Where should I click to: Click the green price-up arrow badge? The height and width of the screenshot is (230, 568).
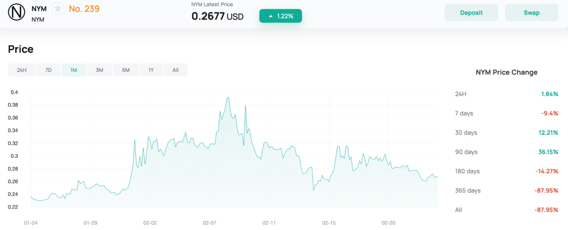point(280,16)
